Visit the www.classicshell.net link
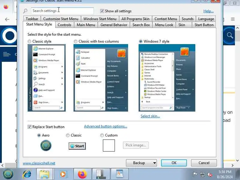This screenshot has width=240, height=180. click(x=39, y=163)
